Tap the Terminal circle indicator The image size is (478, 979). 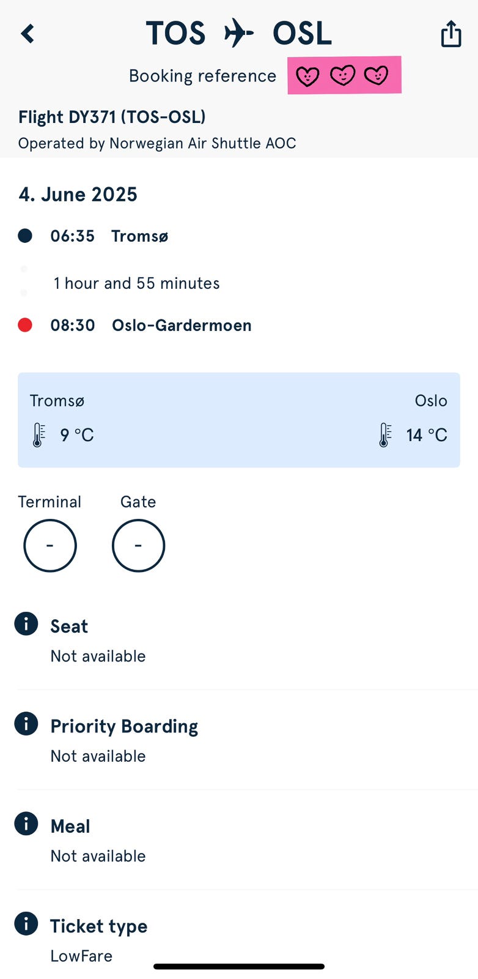click(x=50, y=545)
